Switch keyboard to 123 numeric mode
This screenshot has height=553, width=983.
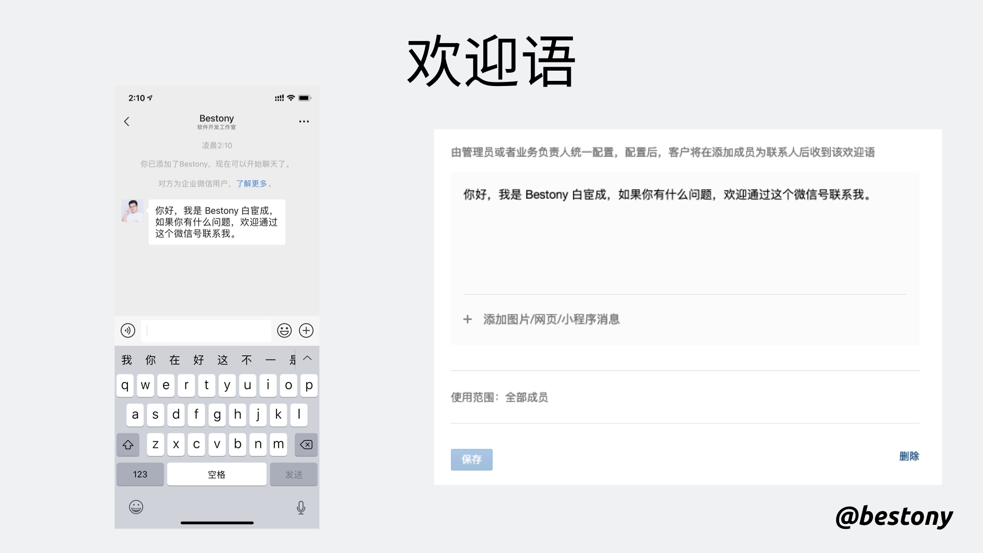coord(140,474)
